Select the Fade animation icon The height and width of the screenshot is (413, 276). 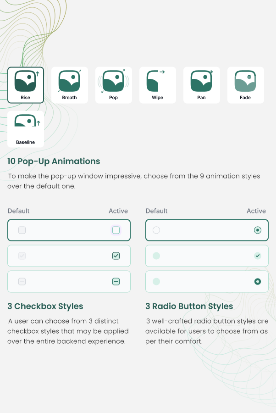coord(246,85)
